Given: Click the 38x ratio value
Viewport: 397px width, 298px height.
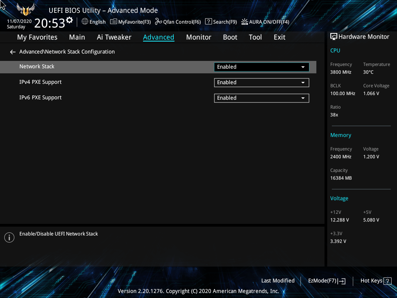Looking at the screenshot, I should point(334,115).
